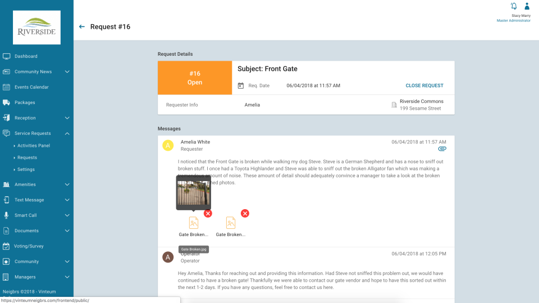Delete the second Gate Broken attachment
Image resolution: width=539 pixels, height=303 pixels.
click(x=245, y=214)
